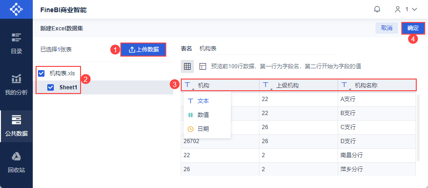428x188 pixels.
Task: Click the 取消 cancel button
Action: click(x=386, y=28)
